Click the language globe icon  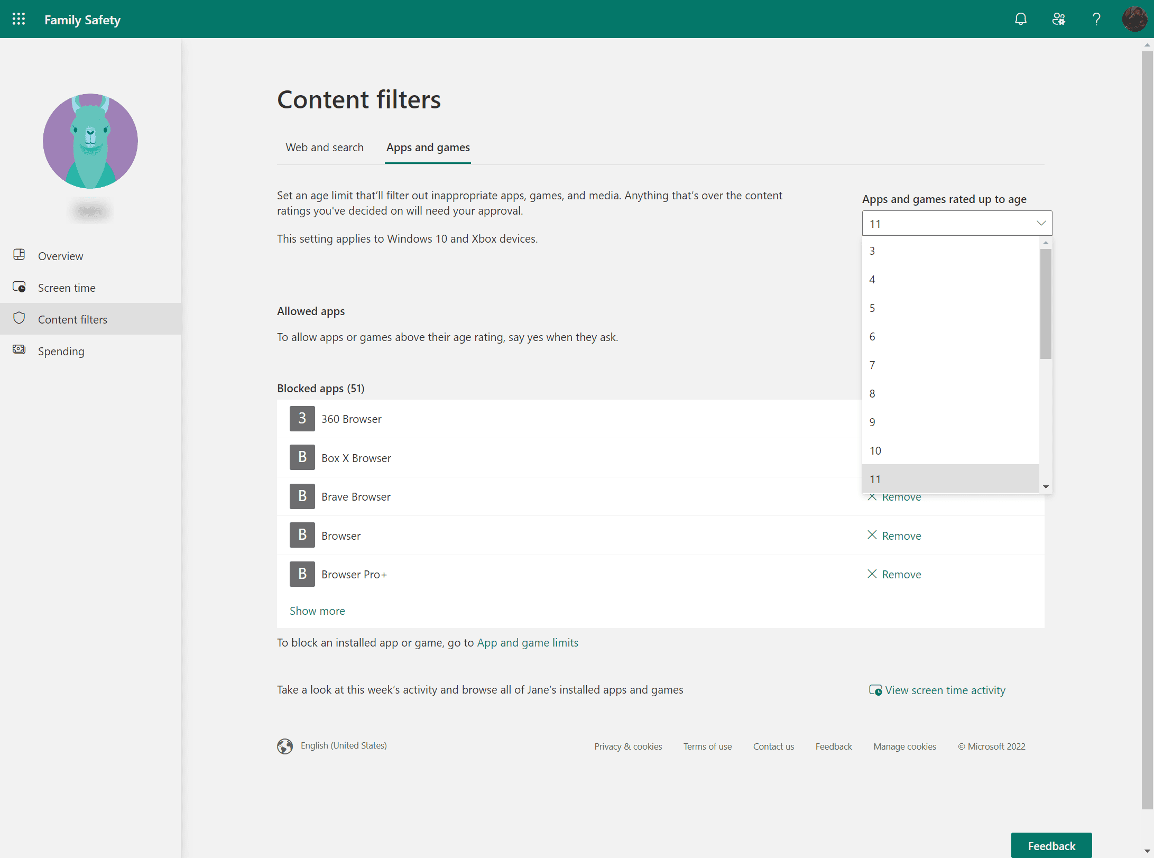(x=285, y=746)
